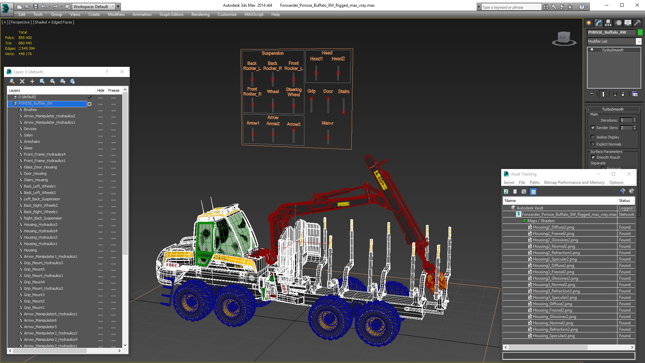Open the Display command panel tab

coord(628,23)
